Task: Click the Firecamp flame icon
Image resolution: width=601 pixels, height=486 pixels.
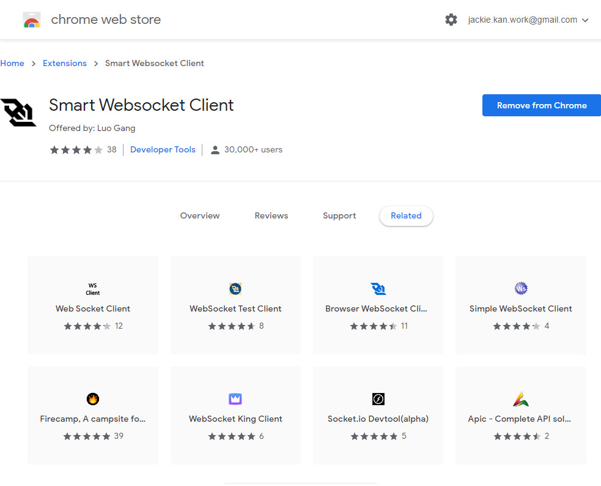Action: [x=93, y=399]
